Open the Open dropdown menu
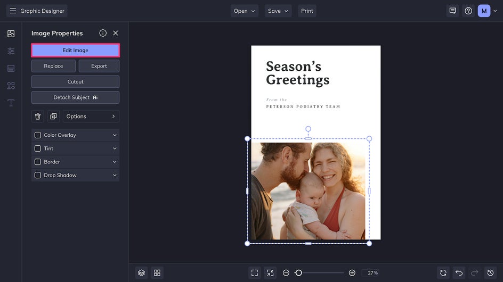 click(245, 11)
